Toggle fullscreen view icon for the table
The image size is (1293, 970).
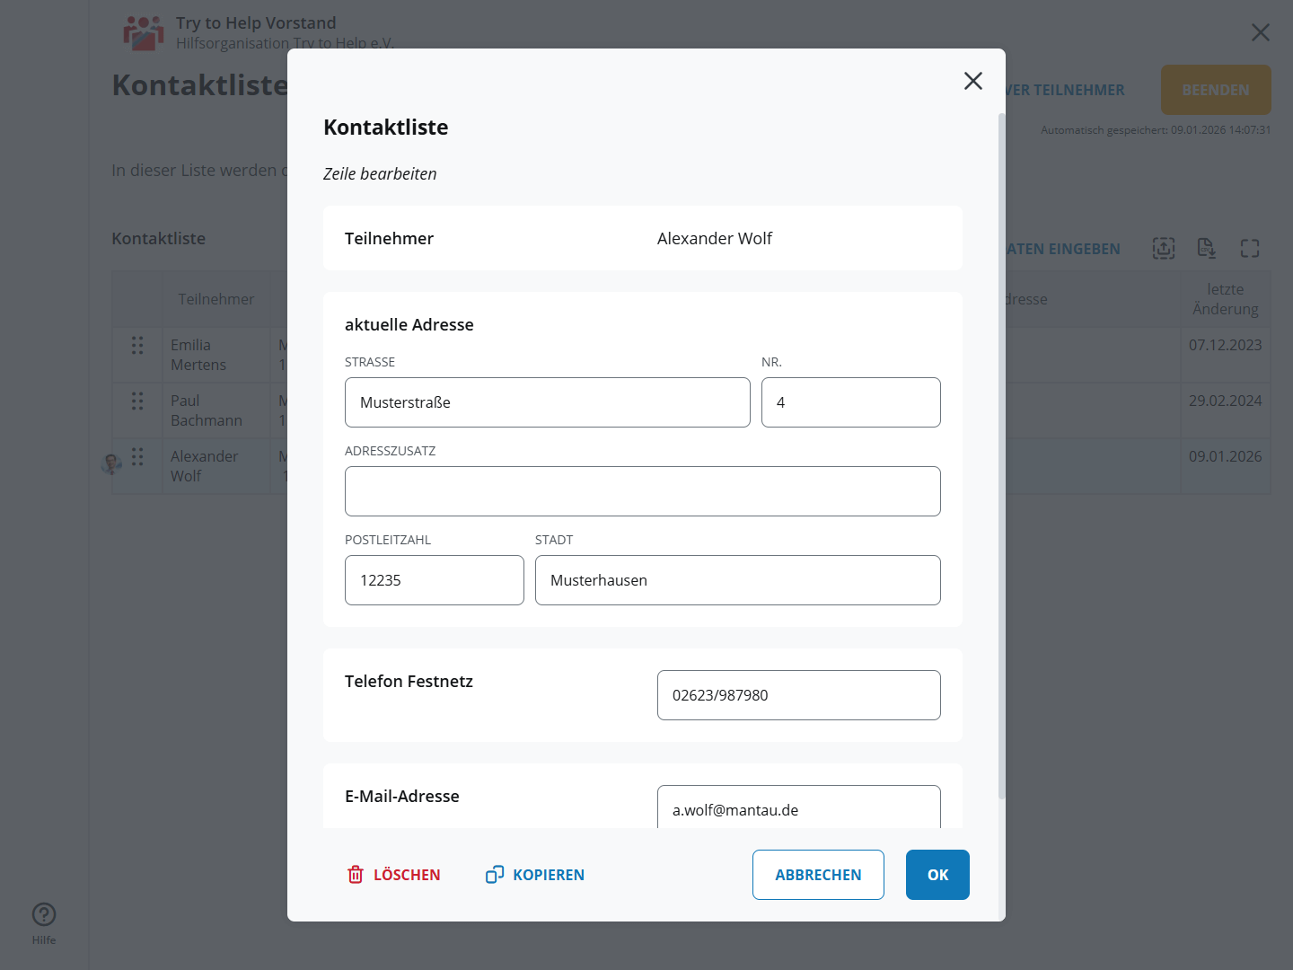tap(1249, 249)
